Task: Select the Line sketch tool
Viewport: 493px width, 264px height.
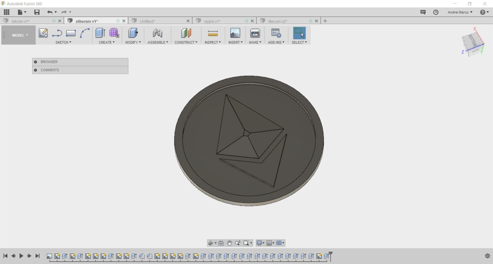Action: (x=57, y=33)
